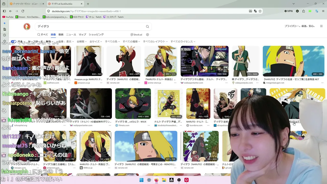The width and height of the screenshot is (327, 184).
Task: Open the 1440 × 1280 filmsto.com image
Action: coord(133,103)
